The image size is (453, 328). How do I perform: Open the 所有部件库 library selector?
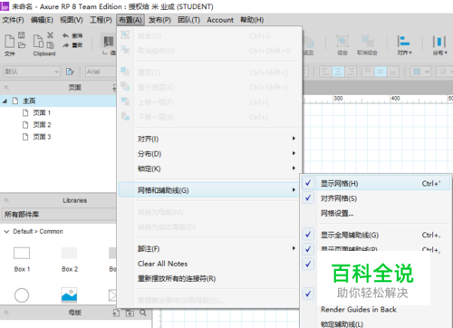coord(59,215)
